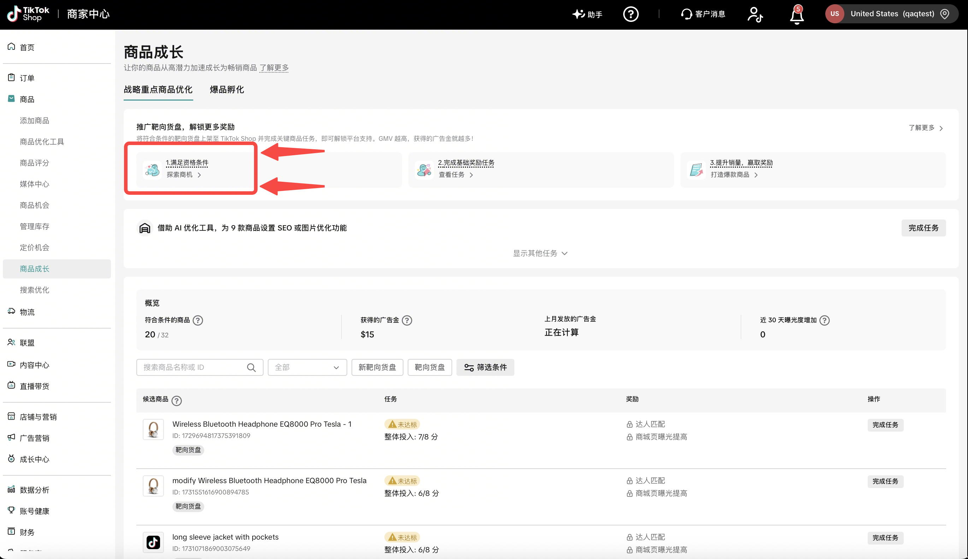Open help icon next to 近30天曝光度增加
968x559 pixels.
824,320
